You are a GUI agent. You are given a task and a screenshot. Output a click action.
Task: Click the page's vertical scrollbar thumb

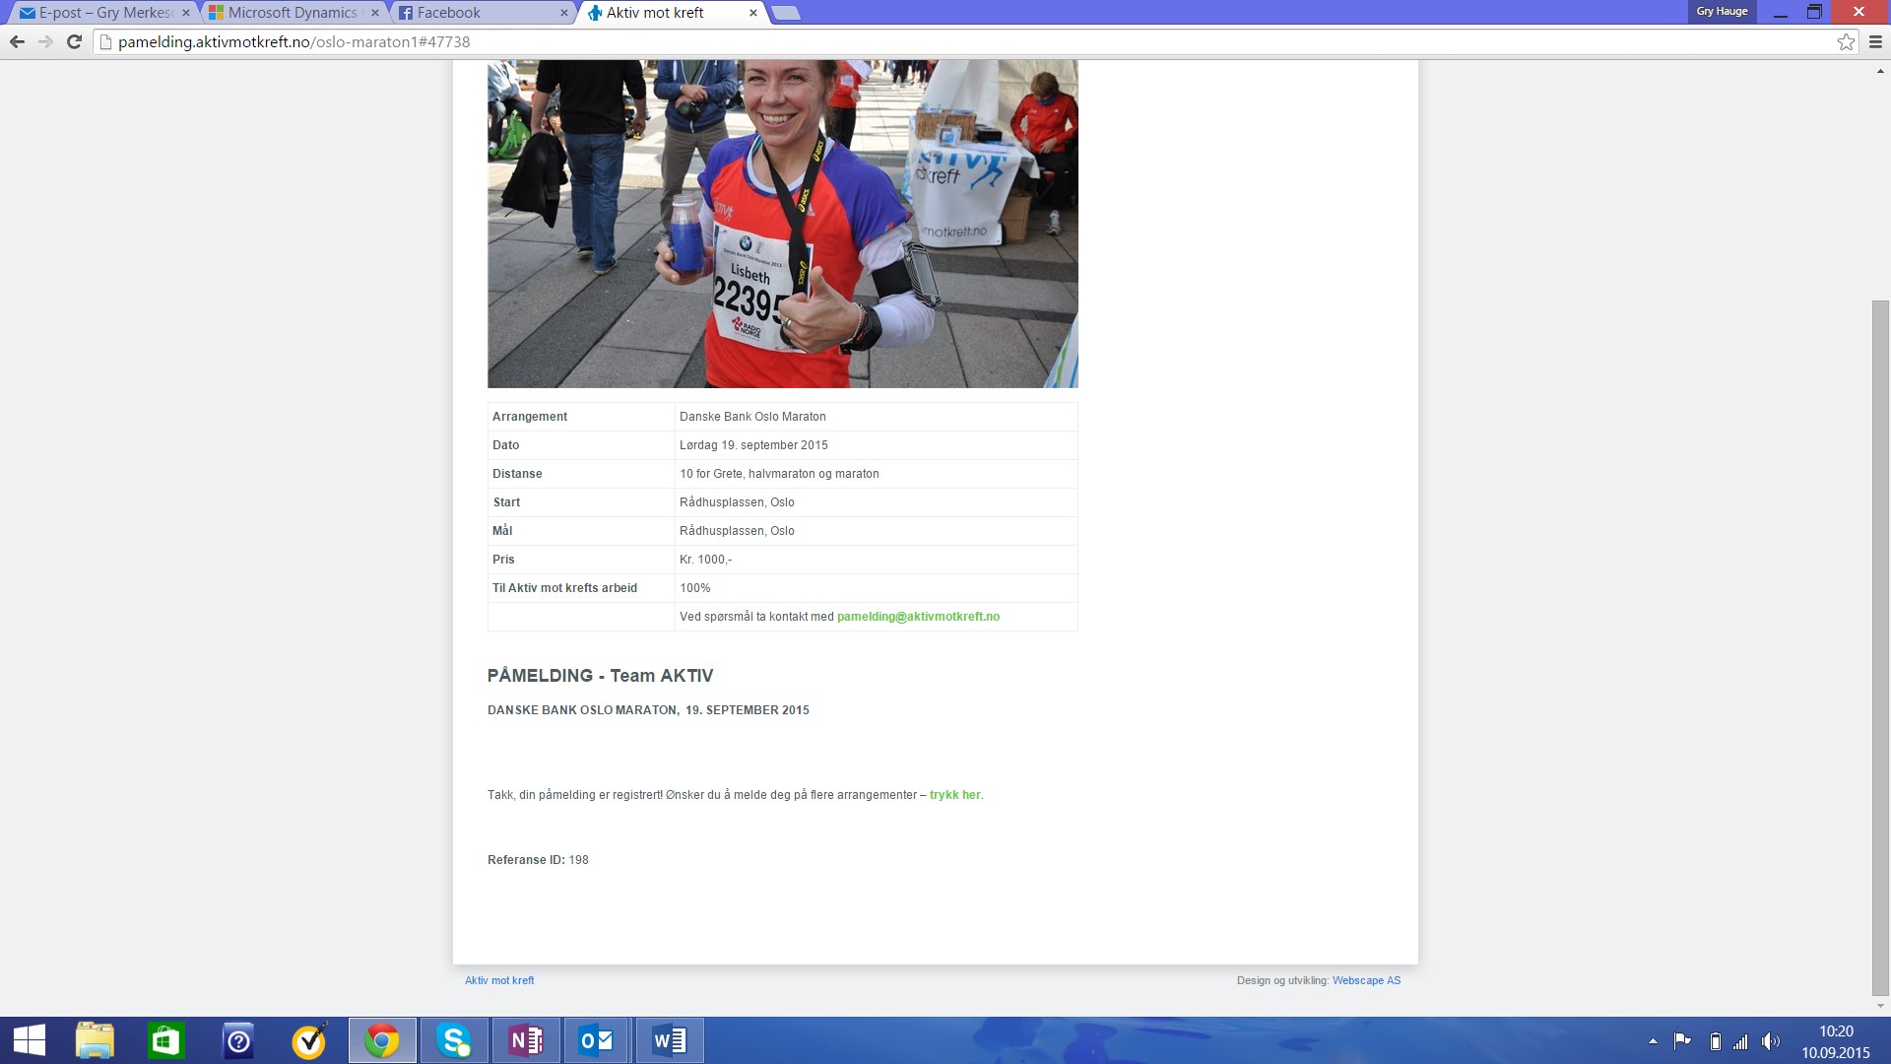(x=1880, y=648)
